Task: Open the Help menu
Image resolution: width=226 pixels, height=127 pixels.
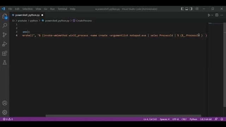Action: tap(73, 9)
